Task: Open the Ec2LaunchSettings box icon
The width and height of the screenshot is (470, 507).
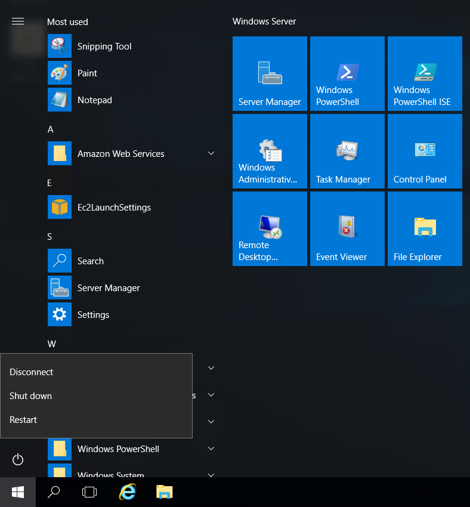Action: point(60,207)
